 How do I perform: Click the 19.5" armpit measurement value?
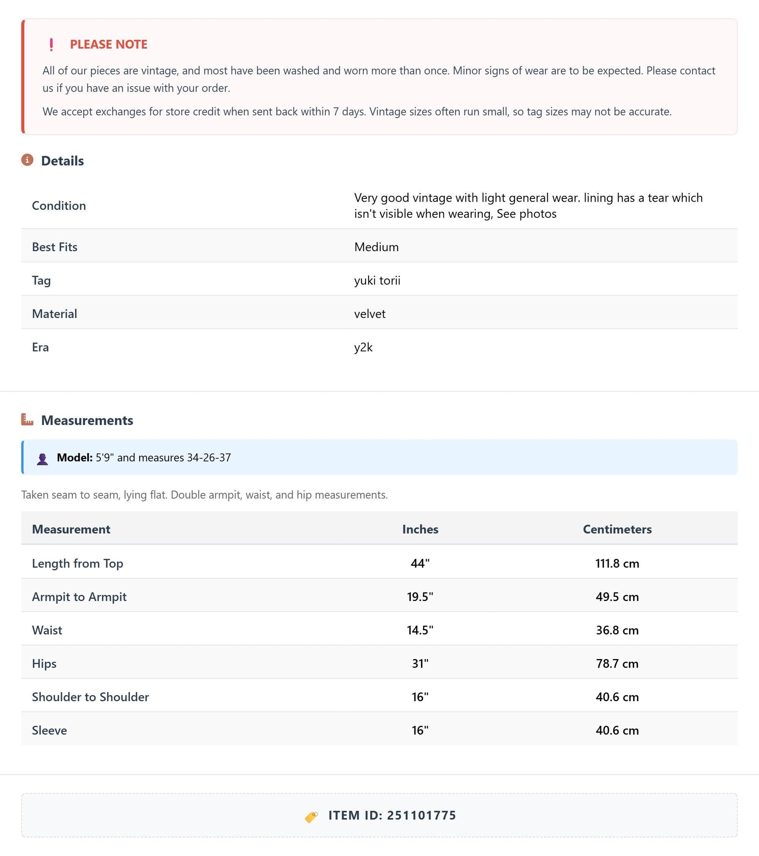point(420,596)
